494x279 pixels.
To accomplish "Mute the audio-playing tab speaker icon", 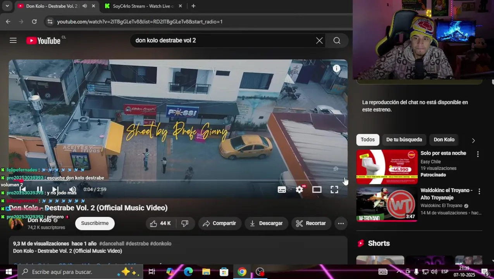I will (x=84, y=6).
